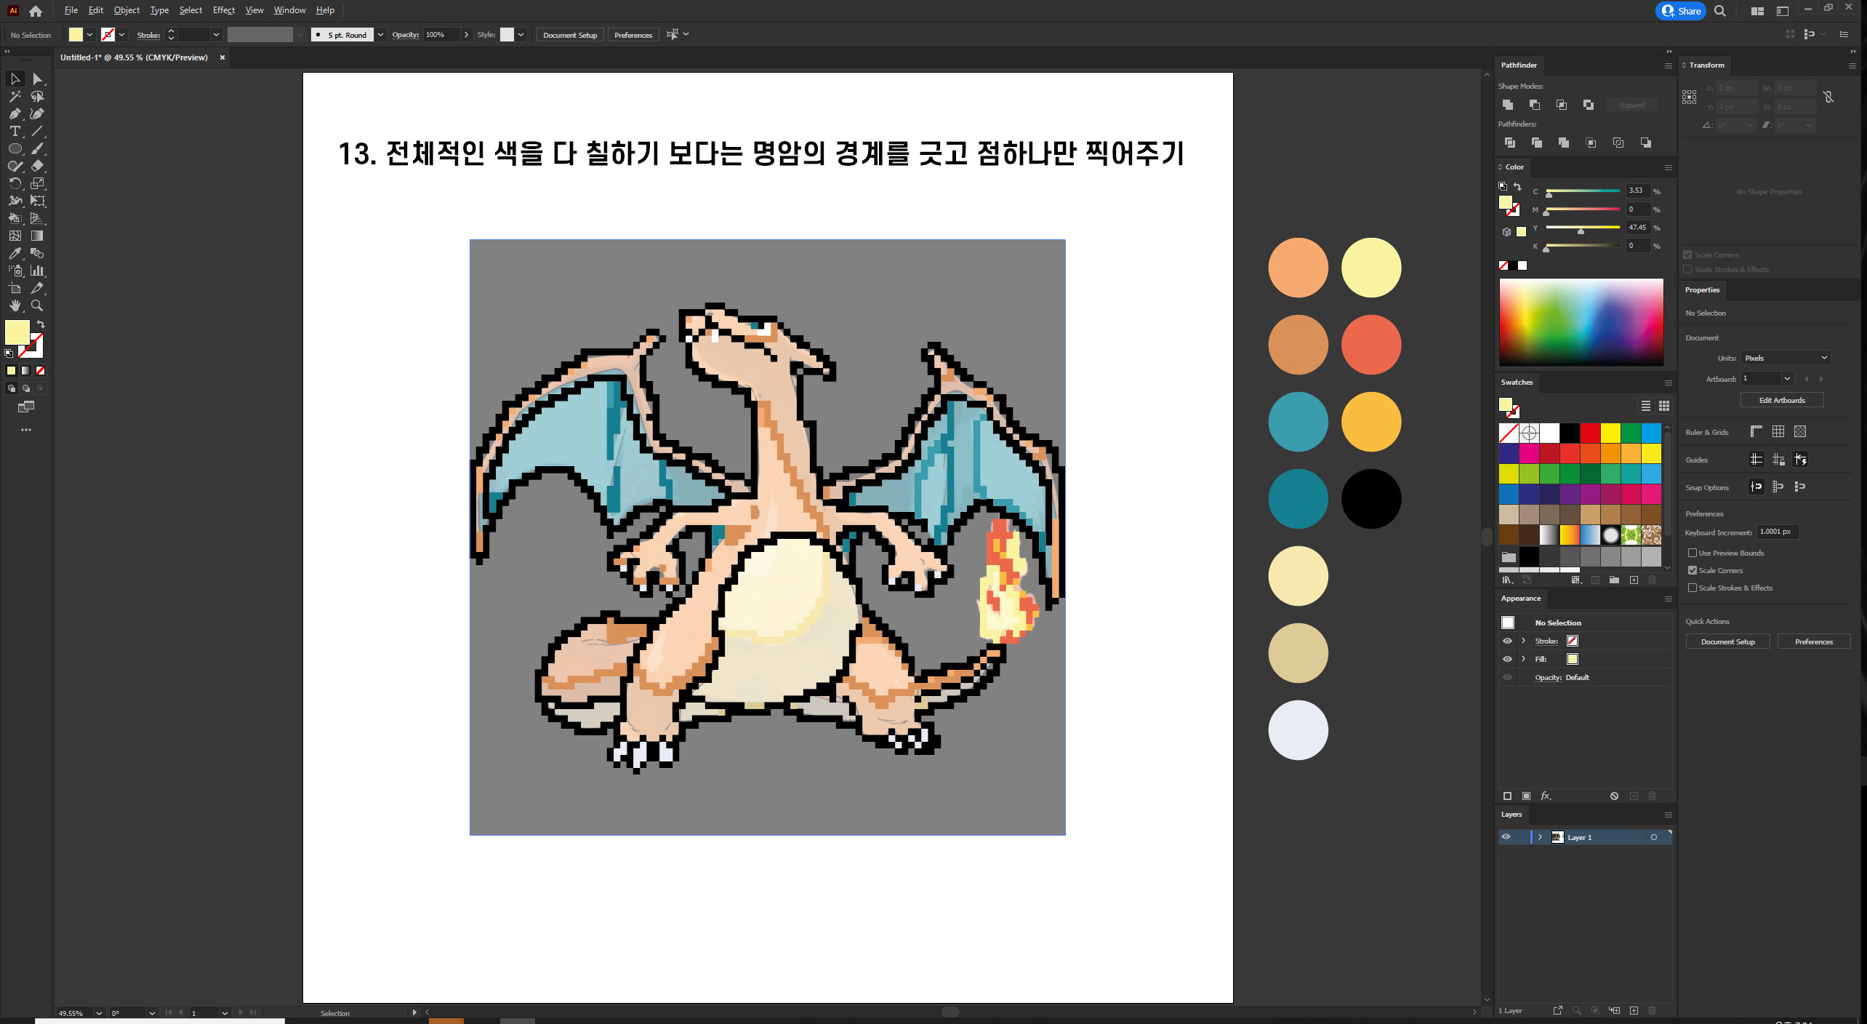
Task: Toggle constrain width and height proportions
Action: point(1829,97)
